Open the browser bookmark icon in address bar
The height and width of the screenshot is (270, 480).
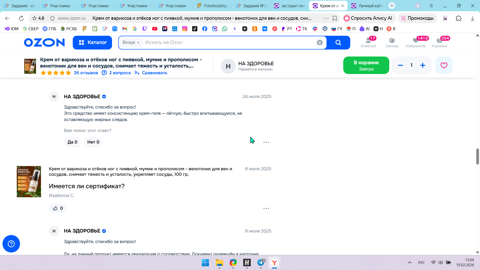coord(335,18)
